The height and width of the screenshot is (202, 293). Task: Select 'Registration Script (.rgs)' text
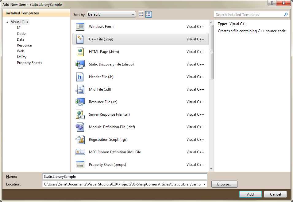(x=108, y=140)
